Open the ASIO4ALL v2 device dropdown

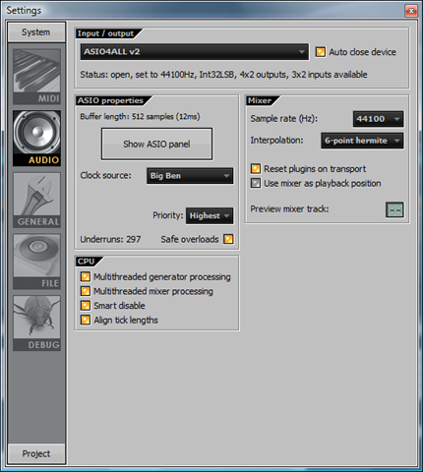coord(195,52)
